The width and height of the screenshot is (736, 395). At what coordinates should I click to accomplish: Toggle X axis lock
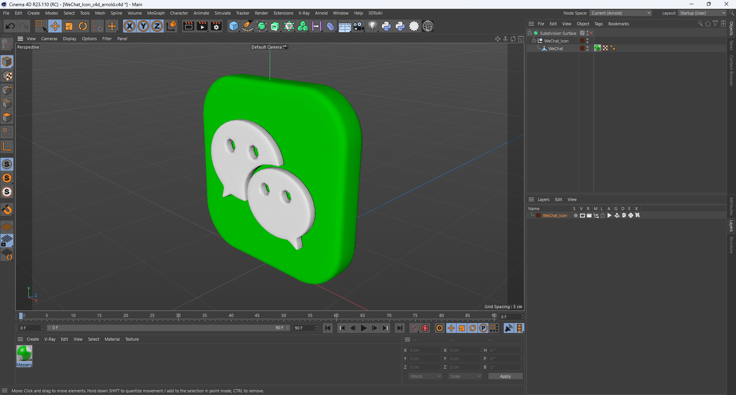[x=130, y=26]
